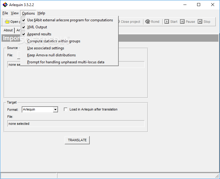Open the Help menu

[x=41, y=13]
